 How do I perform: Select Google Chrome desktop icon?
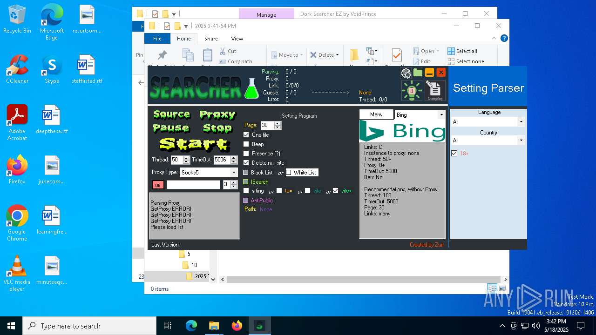pyautogui.click(x=17, y=223)
